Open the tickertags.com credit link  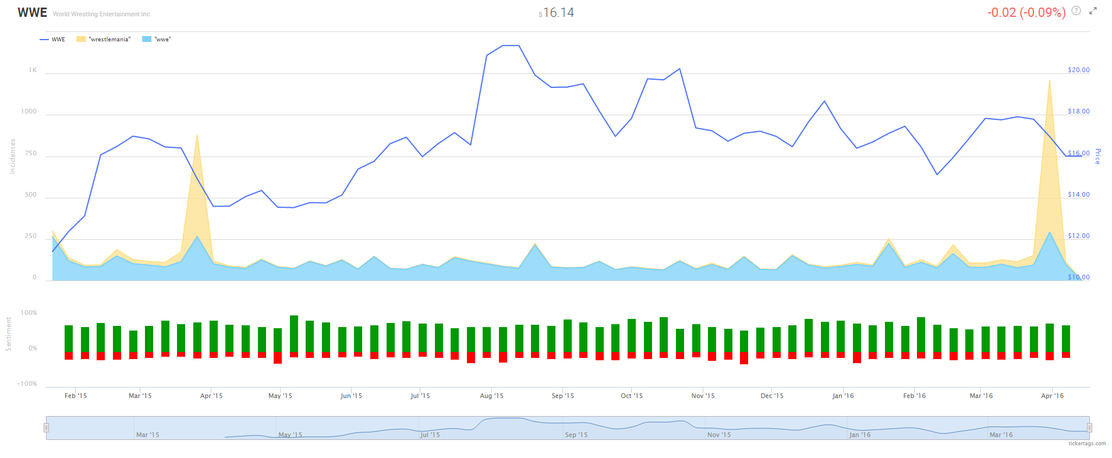click(1087, 443)
